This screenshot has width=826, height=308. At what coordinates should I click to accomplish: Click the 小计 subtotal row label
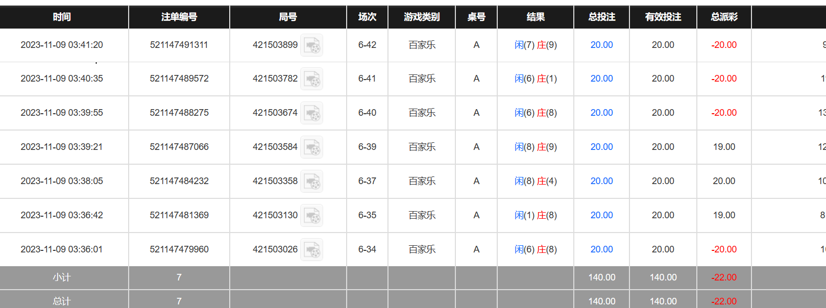(x=62, y=277)
